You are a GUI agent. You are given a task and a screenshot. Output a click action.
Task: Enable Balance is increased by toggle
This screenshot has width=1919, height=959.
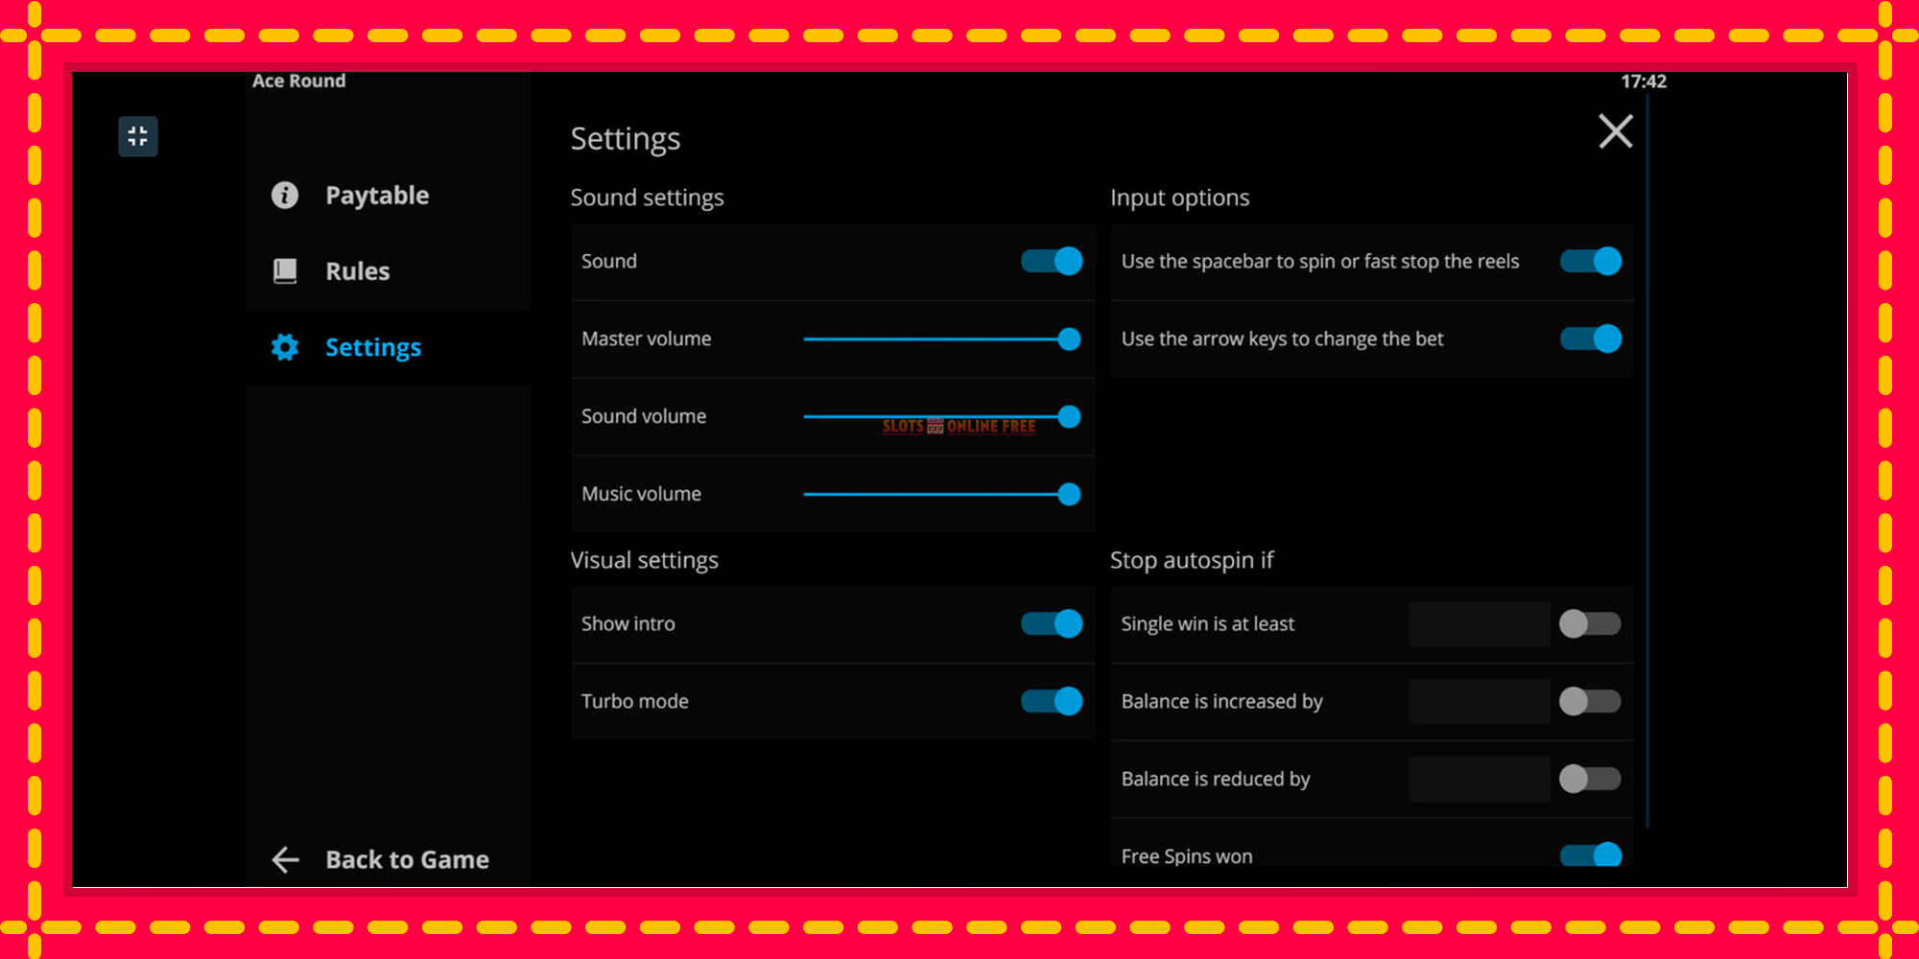[1590, 701]
